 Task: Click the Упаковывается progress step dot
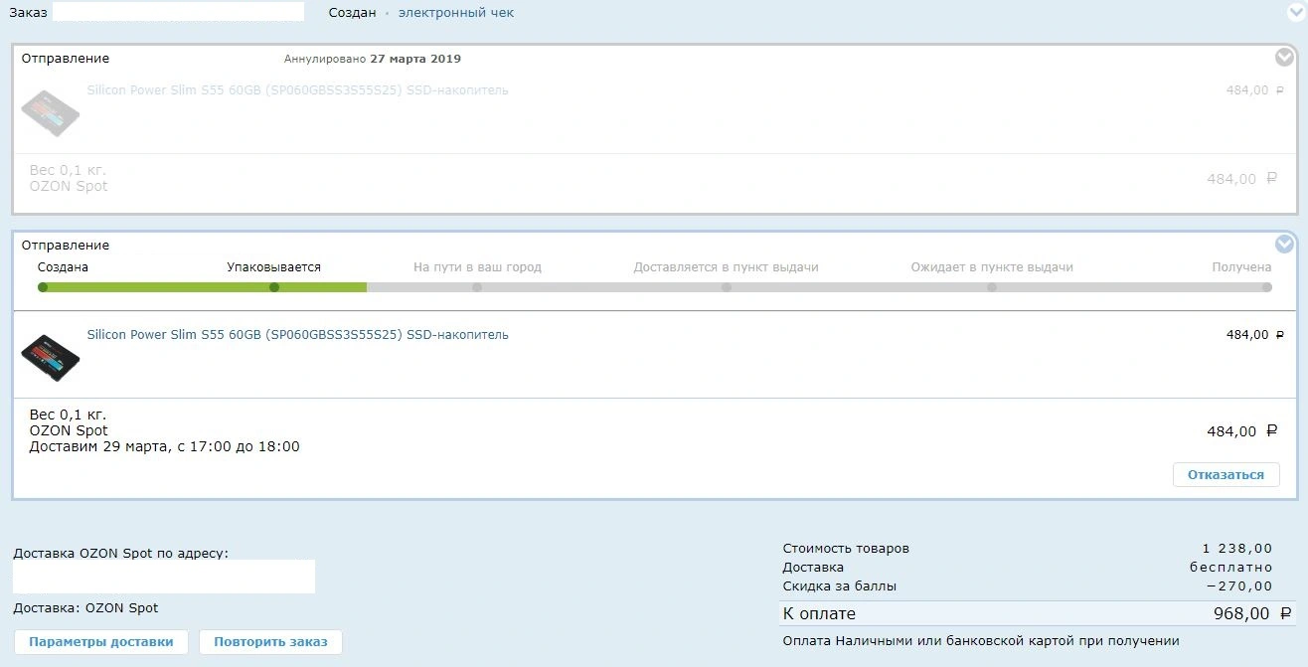[x=274, y=287]
